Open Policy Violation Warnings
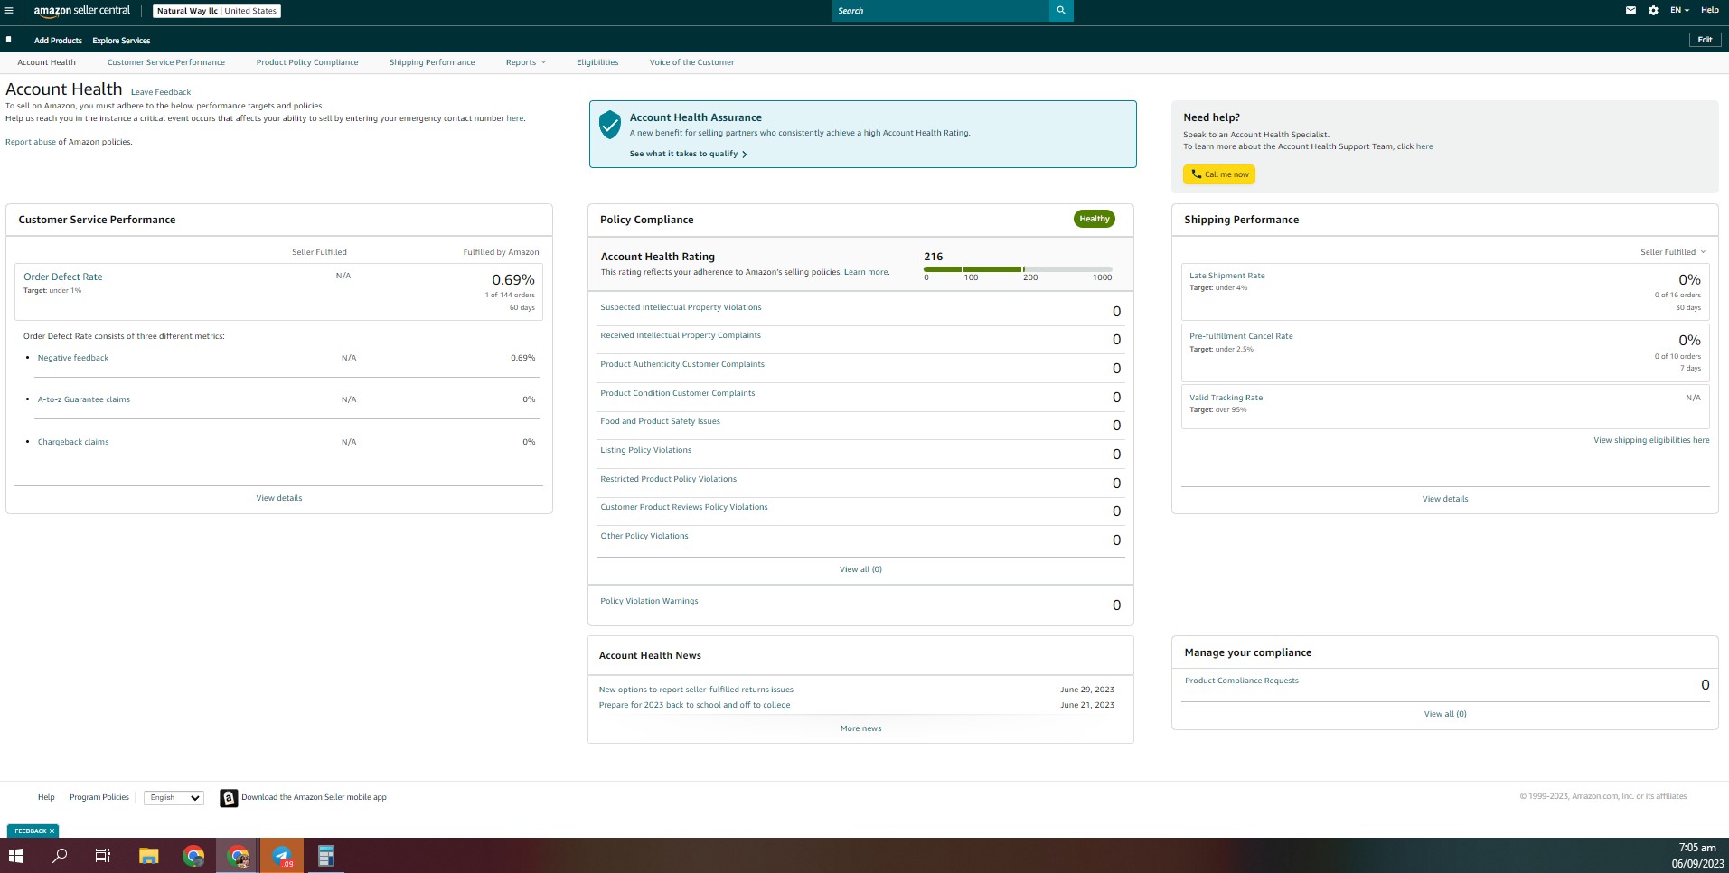The height and width of the screenshot is (873, 1729). (649, 601)
